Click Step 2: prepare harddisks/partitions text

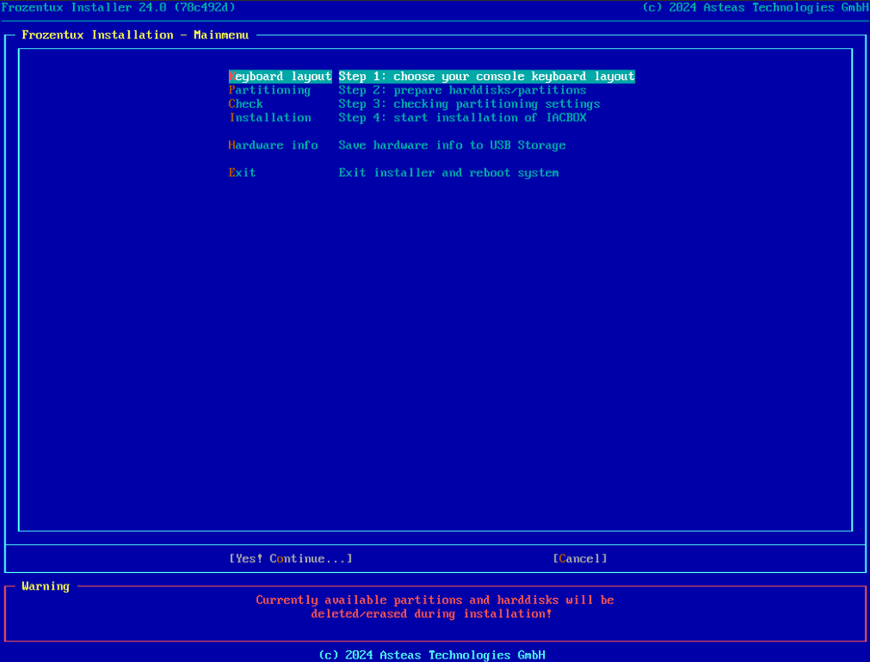pyautogui.click(x=462, y=90)
